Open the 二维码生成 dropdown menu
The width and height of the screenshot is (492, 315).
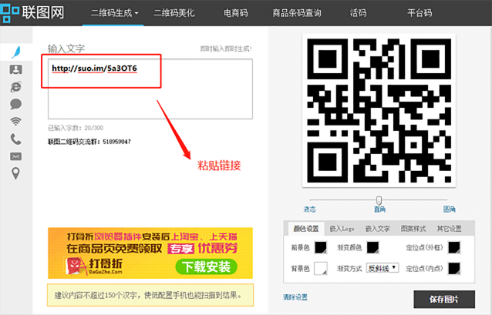tap(114, 13)
